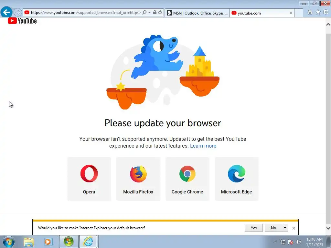The height and width of the screenshot is (248, 331).
Task: Click the search magnifier in address bar
Action: pyautogui.click(x=144, y=13)
